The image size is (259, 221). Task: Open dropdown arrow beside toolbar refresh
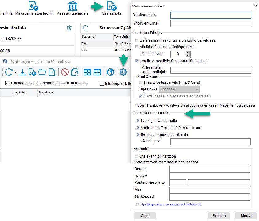[x=15, y=72]
